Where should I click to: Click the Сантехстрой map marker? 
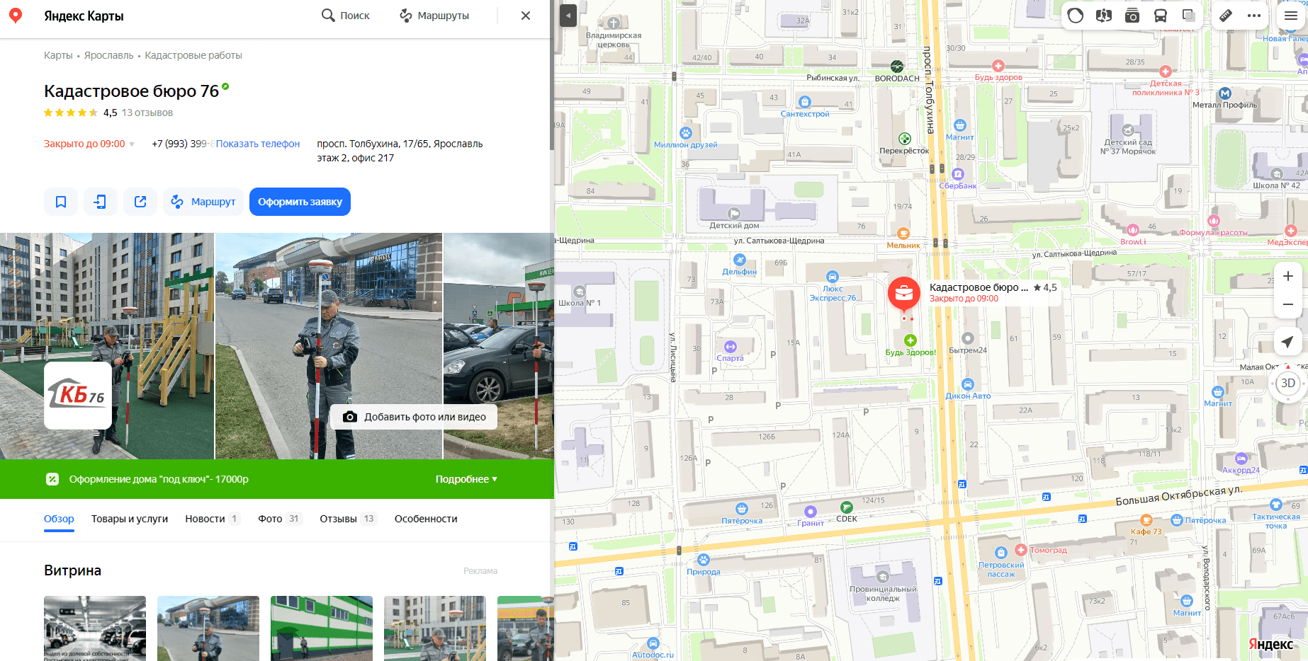pos(805,102)
